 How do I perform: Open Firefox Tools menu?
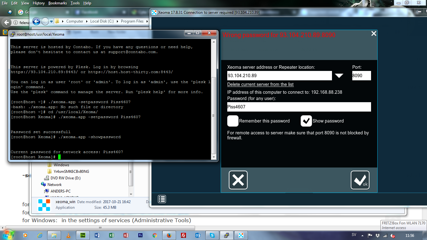(x=75, y=3)
